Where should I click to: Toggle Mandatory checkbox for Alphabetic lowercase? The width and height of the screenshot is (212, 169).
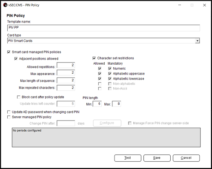click(x=110, y=79)
